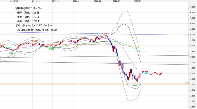Click the 5.200 price axis label

click(193, 57)
